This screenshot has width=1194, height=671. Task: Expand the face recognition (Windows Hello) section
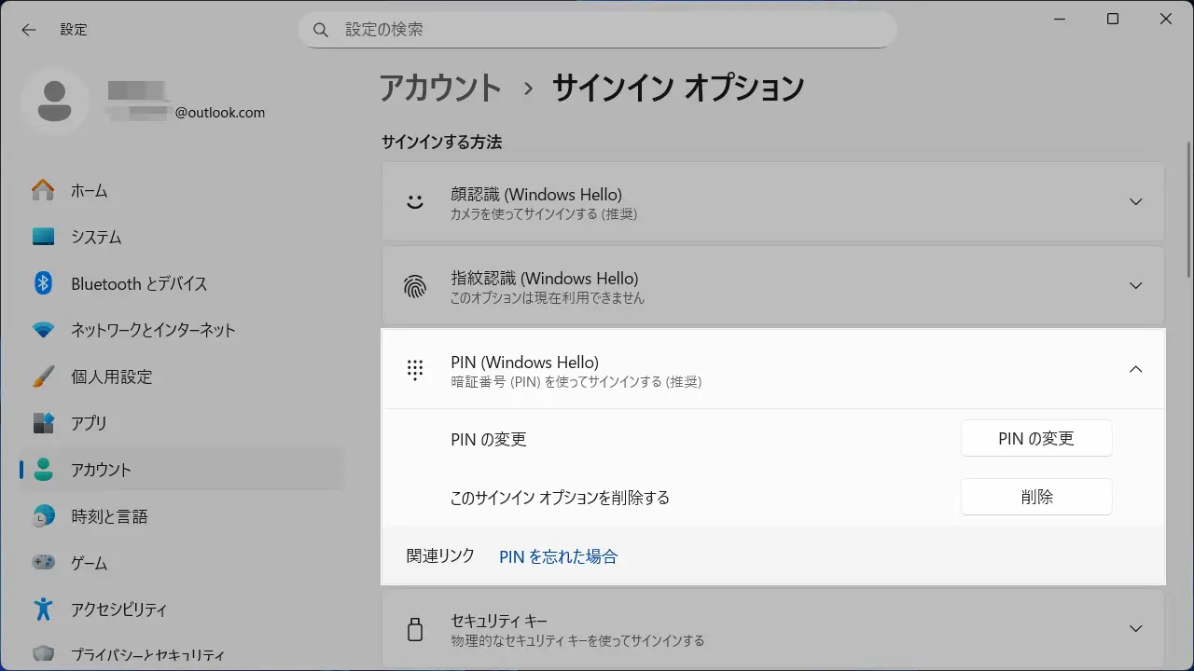(1135, 201)
